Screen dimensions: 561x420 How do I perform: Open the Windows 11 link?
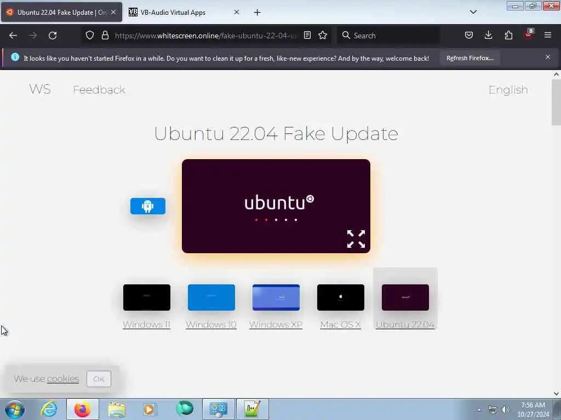[x=146, y=324]
